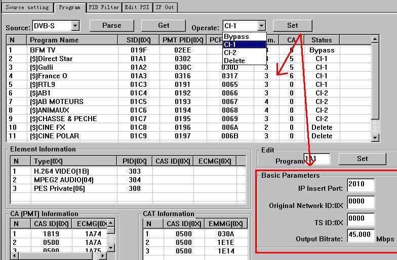Switch to the PID Filter tab
397x260 pixels.
tap(104, 7)
